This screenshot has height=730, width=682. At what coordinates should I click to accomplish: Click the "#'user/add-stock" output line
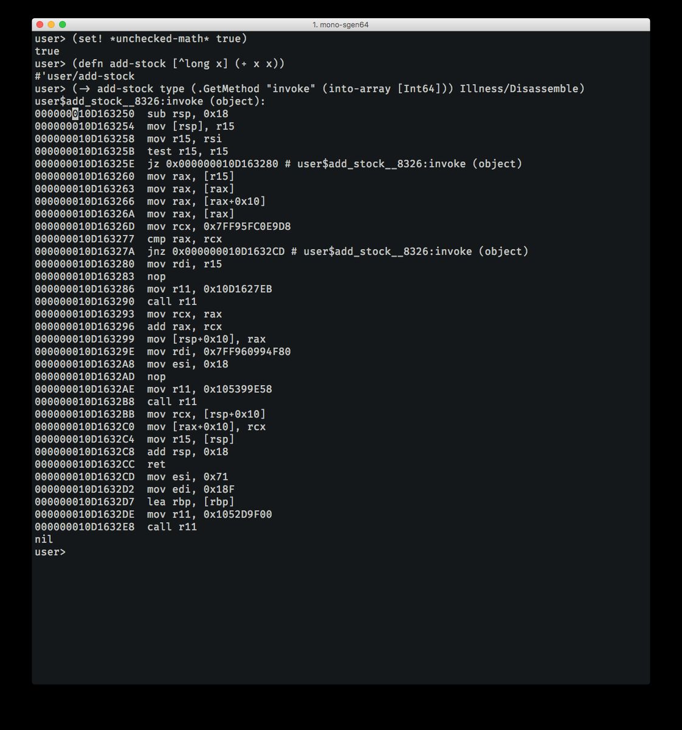point(84,76)
